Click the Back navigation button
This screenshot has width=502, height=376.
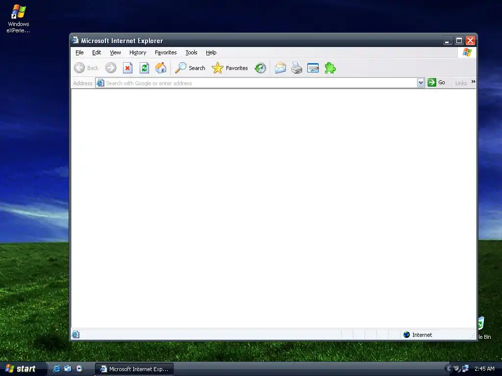86,68
